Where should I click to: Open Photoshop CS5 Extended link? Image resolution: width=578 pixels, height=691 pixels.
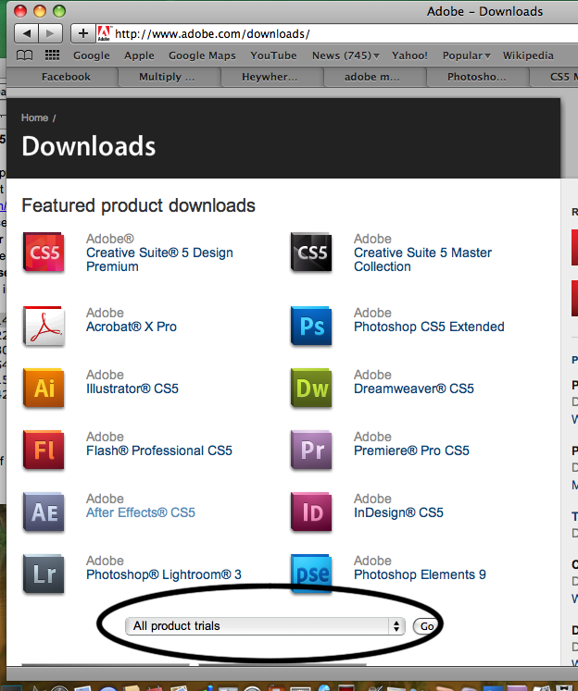429,327
